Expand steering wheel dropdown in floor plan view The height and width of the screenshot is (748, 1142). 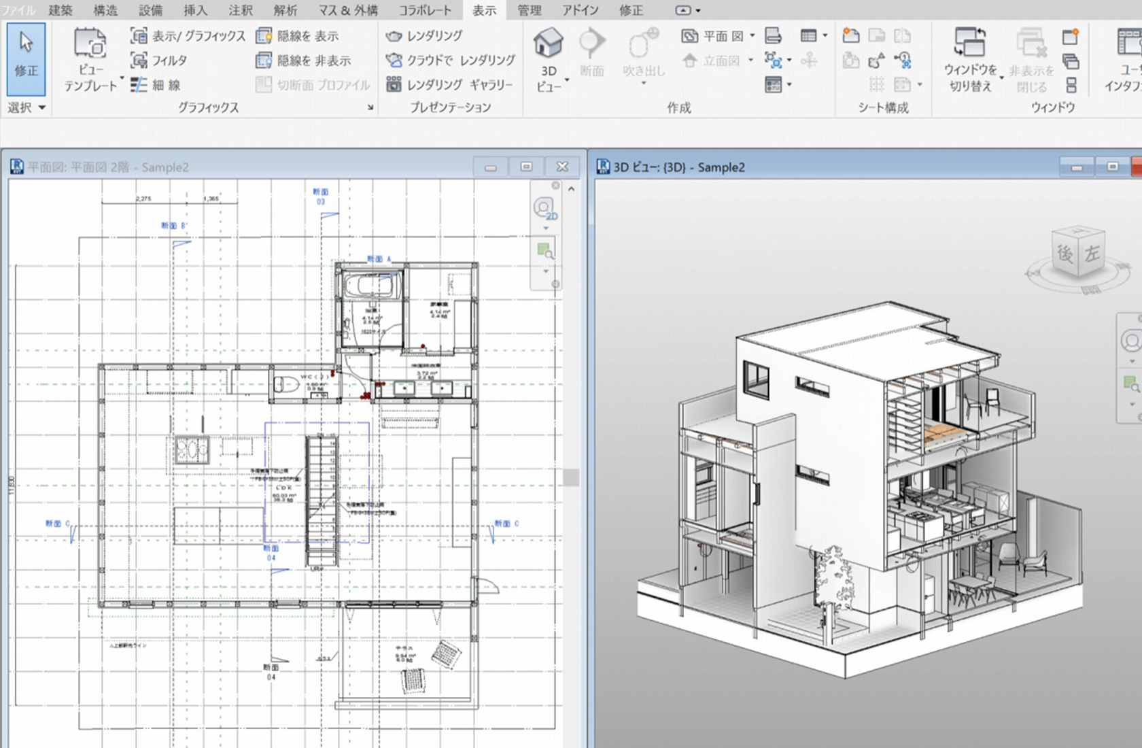[546, 228]
